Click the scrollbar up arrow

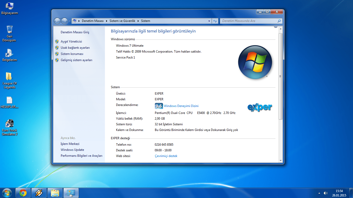[281, 28]
